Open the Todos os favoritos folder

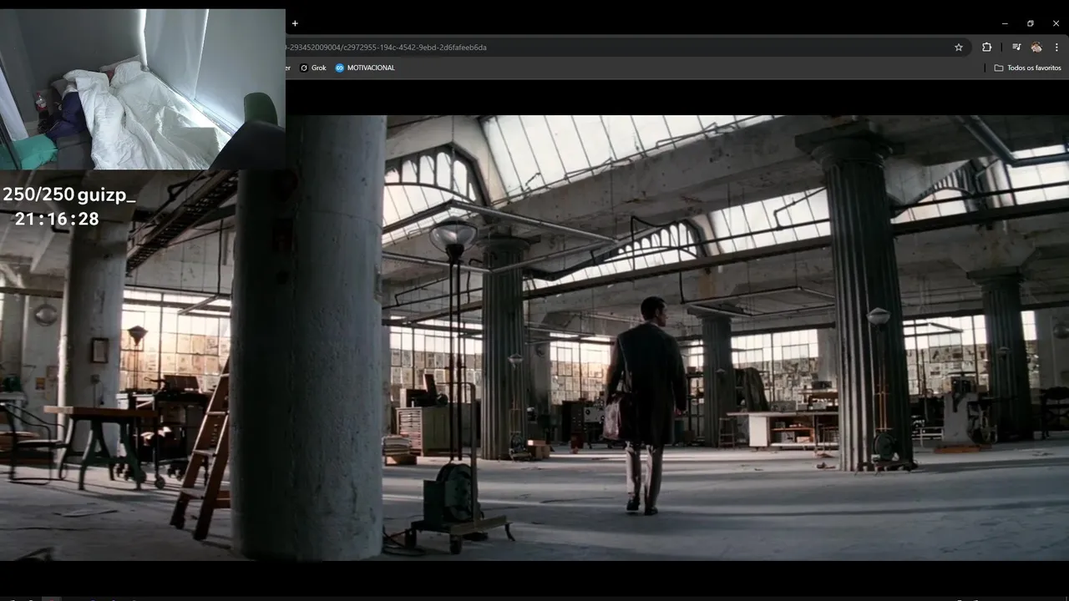click(1027, 68)
